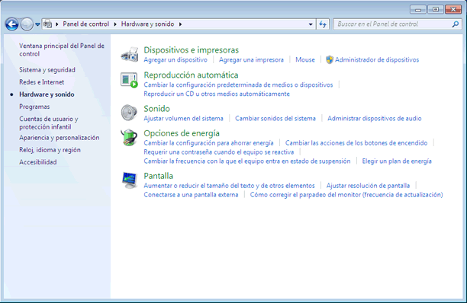Expand the arrow after Panel de control breadcrumb
The height and width of the screenshot is (303, 467).
[x=115, y=24]
